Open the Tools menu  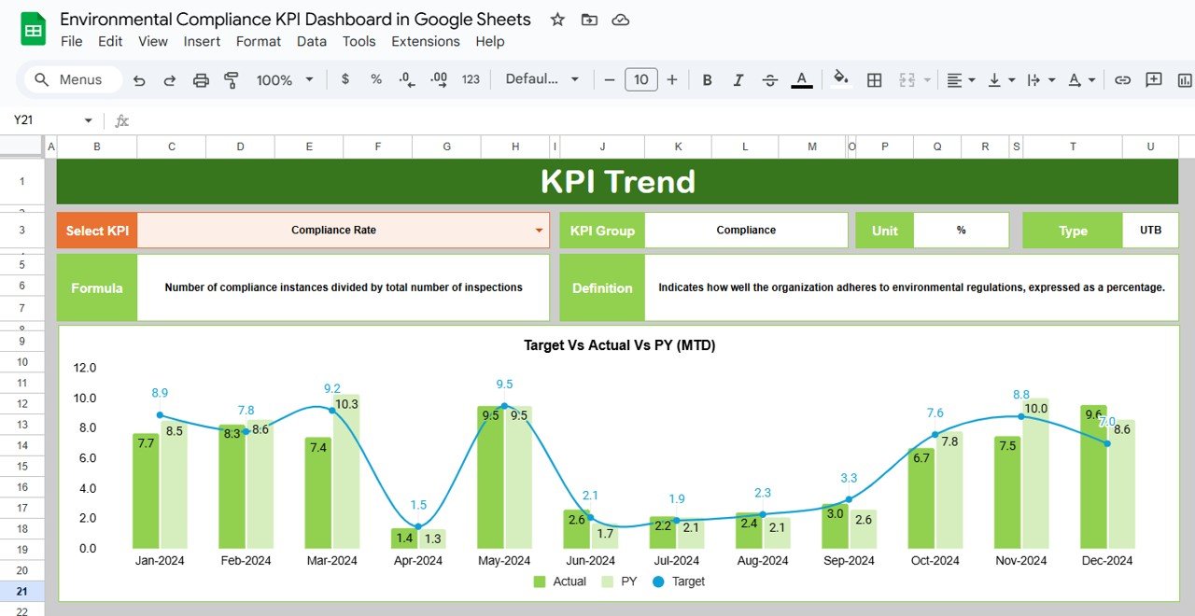(x=358, y=41)
